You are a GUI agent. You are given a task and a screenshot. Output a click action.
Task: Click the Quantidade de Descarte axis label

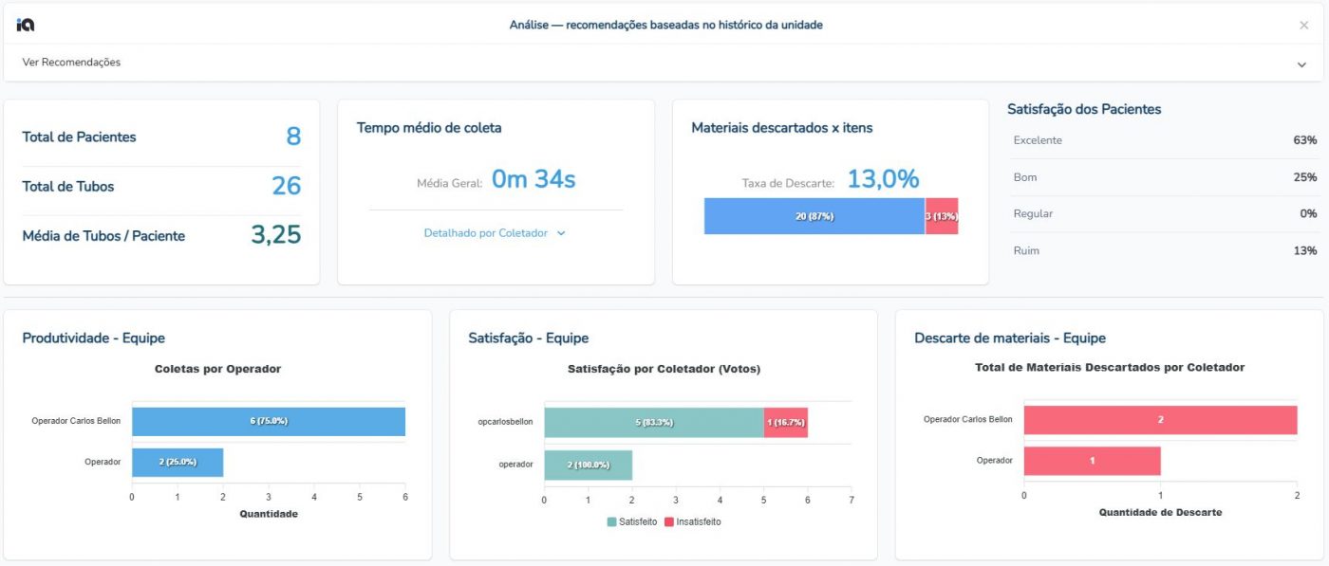(x=1160, y=512)
